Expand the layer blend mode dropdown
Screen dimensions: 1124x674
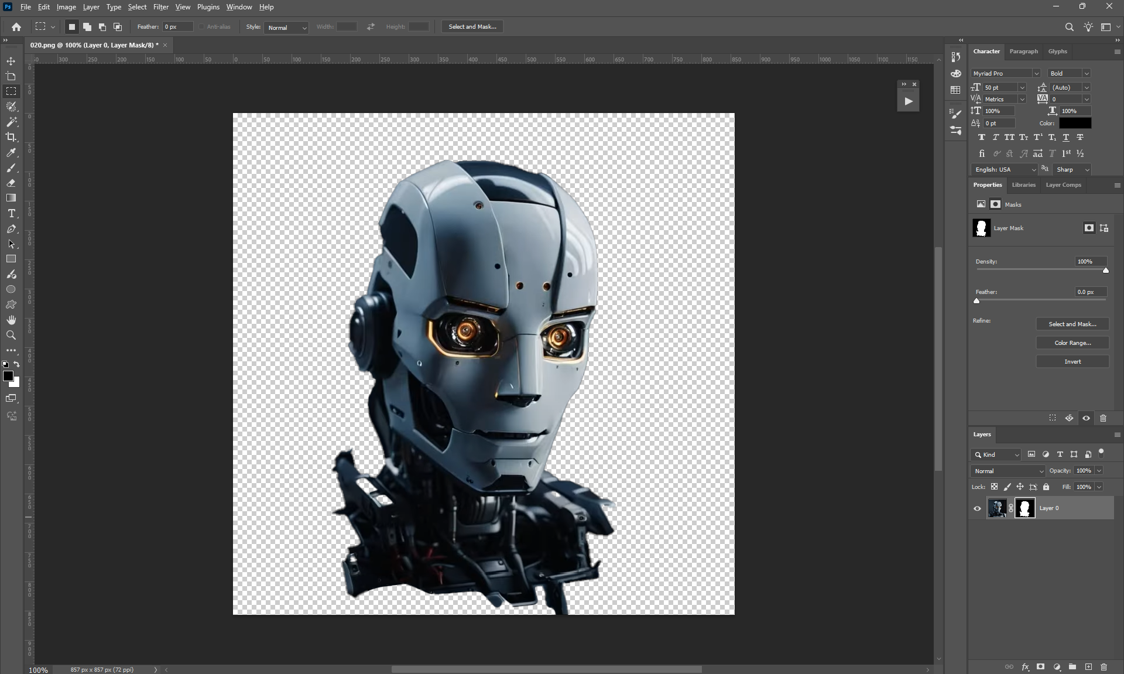click(x=1009, y=471)
